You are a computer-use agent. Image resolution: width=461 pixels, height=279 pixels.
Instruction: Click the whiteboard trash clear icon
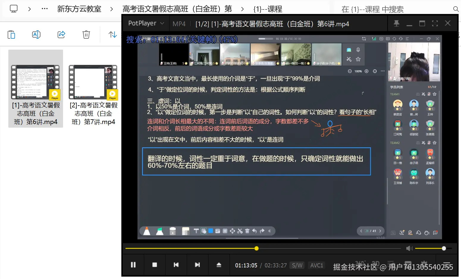pos(247,231)
